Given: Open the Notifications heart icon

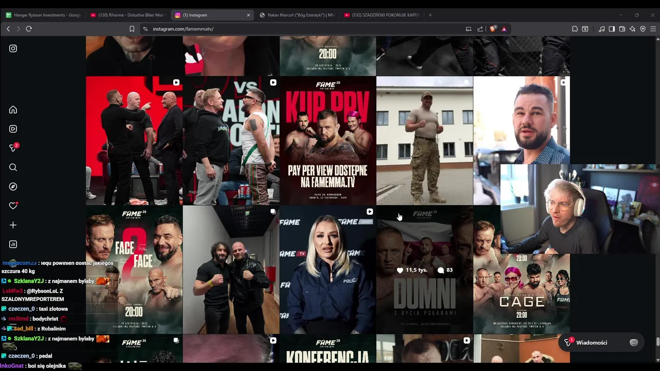Looking at the screenshot, I should coord(13,206).
